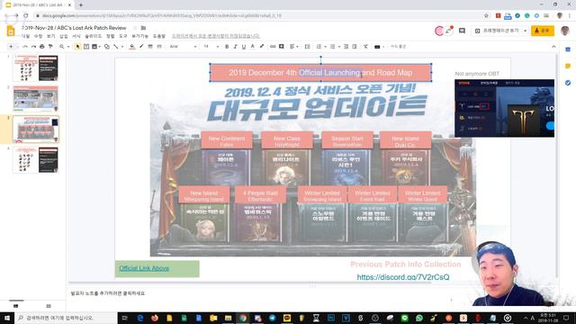
Task: Open the Edit menu
Action: 38,36
